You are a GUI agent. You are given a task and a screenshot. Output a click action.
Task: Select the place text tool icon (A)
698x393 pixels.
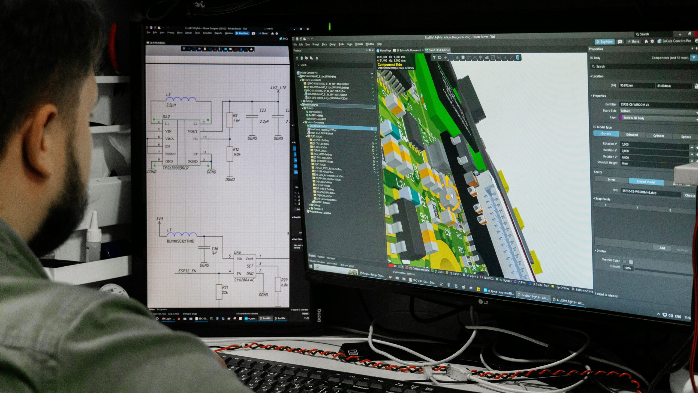[x=505, y=58]
